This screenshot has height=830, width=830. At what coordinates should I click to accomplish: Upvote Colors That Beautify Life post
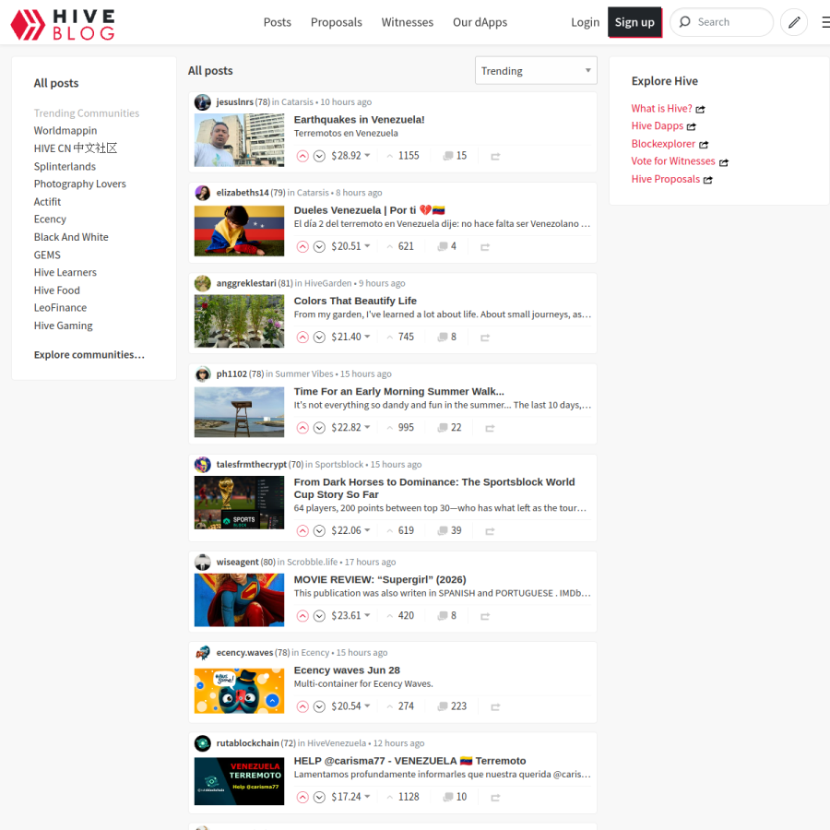[x=302, y=338]
